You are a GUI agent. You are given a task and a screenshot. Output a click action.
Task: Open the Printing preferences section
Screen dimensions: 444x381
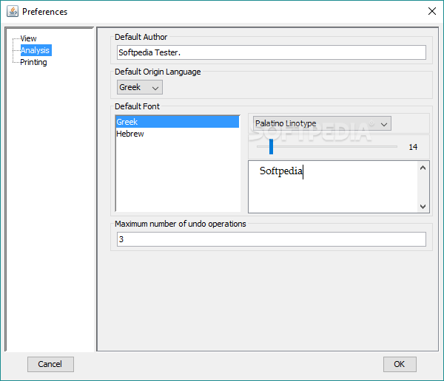pyautogui.click(x=33, y=62)
